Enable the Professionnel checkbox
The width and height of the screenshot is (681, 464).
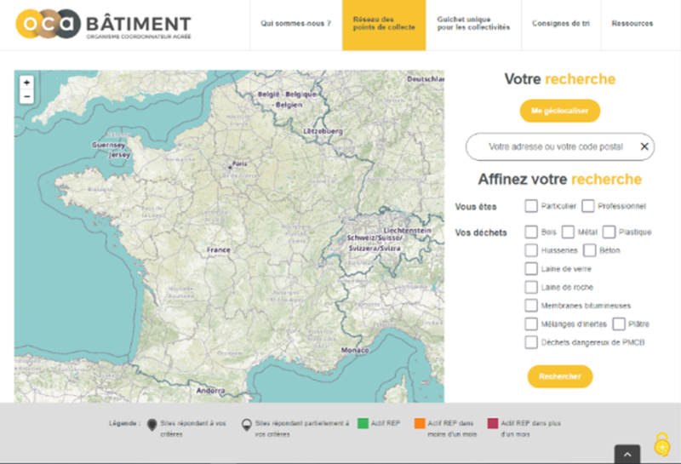(x=587, y=206)
